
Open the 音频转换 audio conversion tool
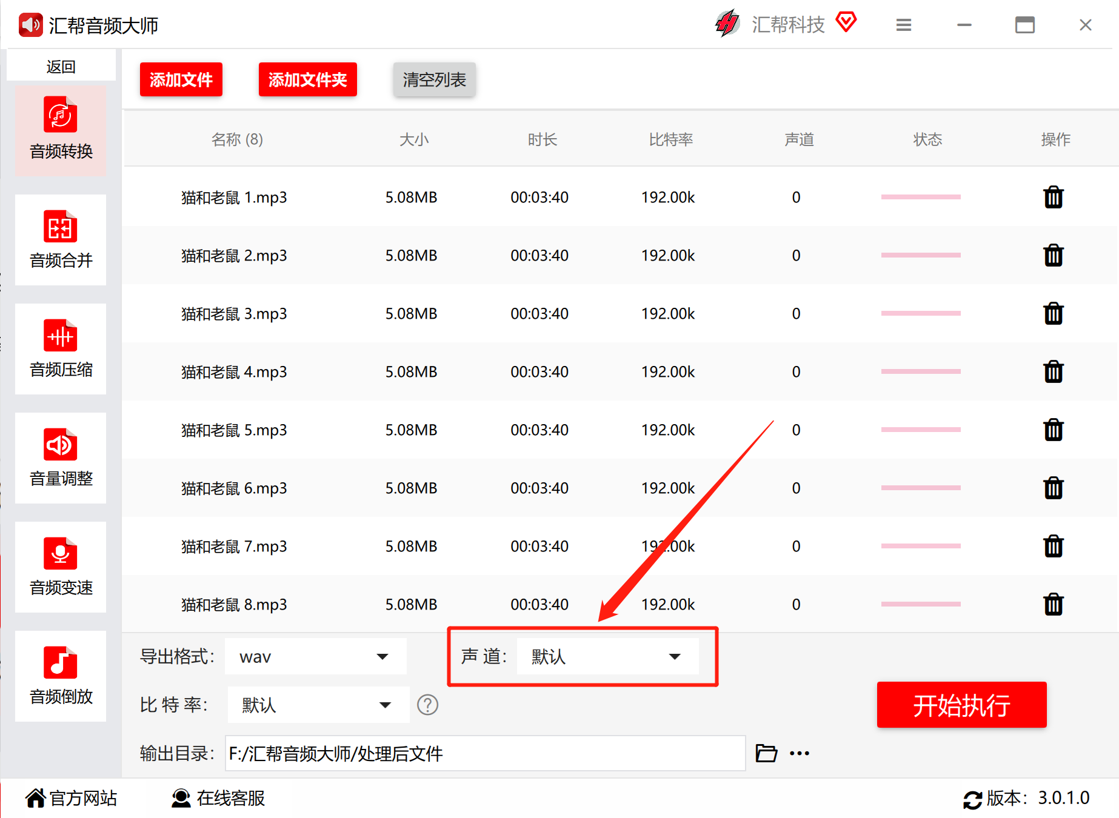coord(61,131)
